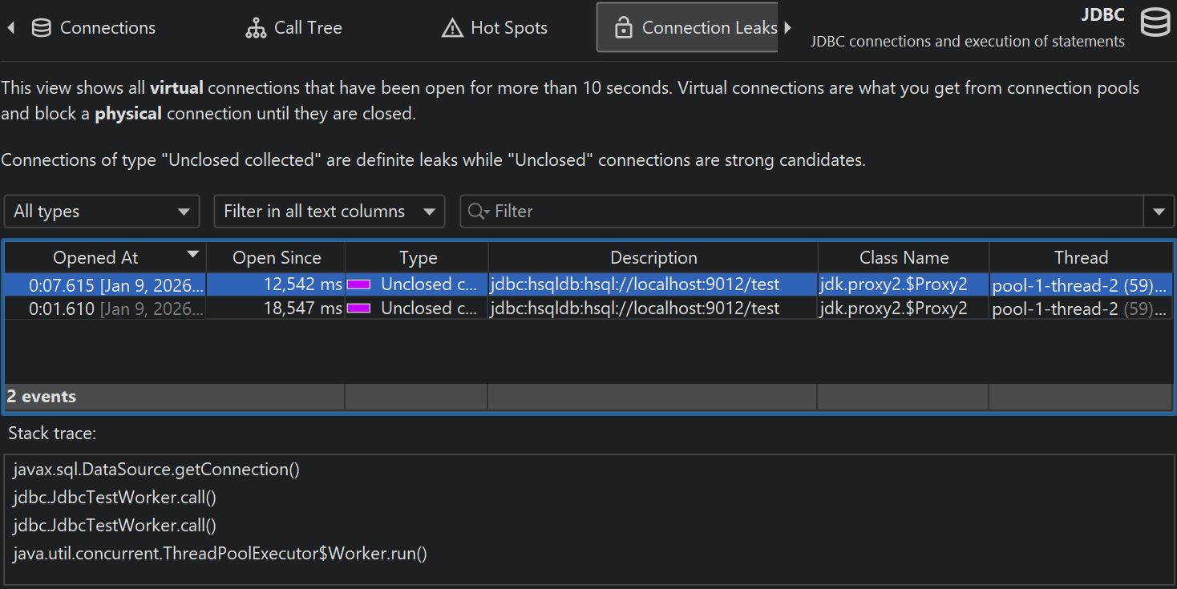
Task: Open the Filter in all text columns dropdown
Action: pyautogui.click(x=329, y=212)
